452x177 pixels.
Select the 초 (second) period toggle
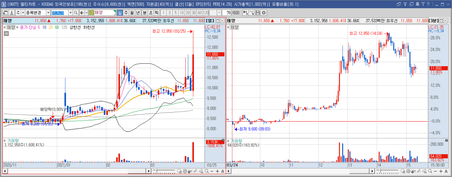151,13
